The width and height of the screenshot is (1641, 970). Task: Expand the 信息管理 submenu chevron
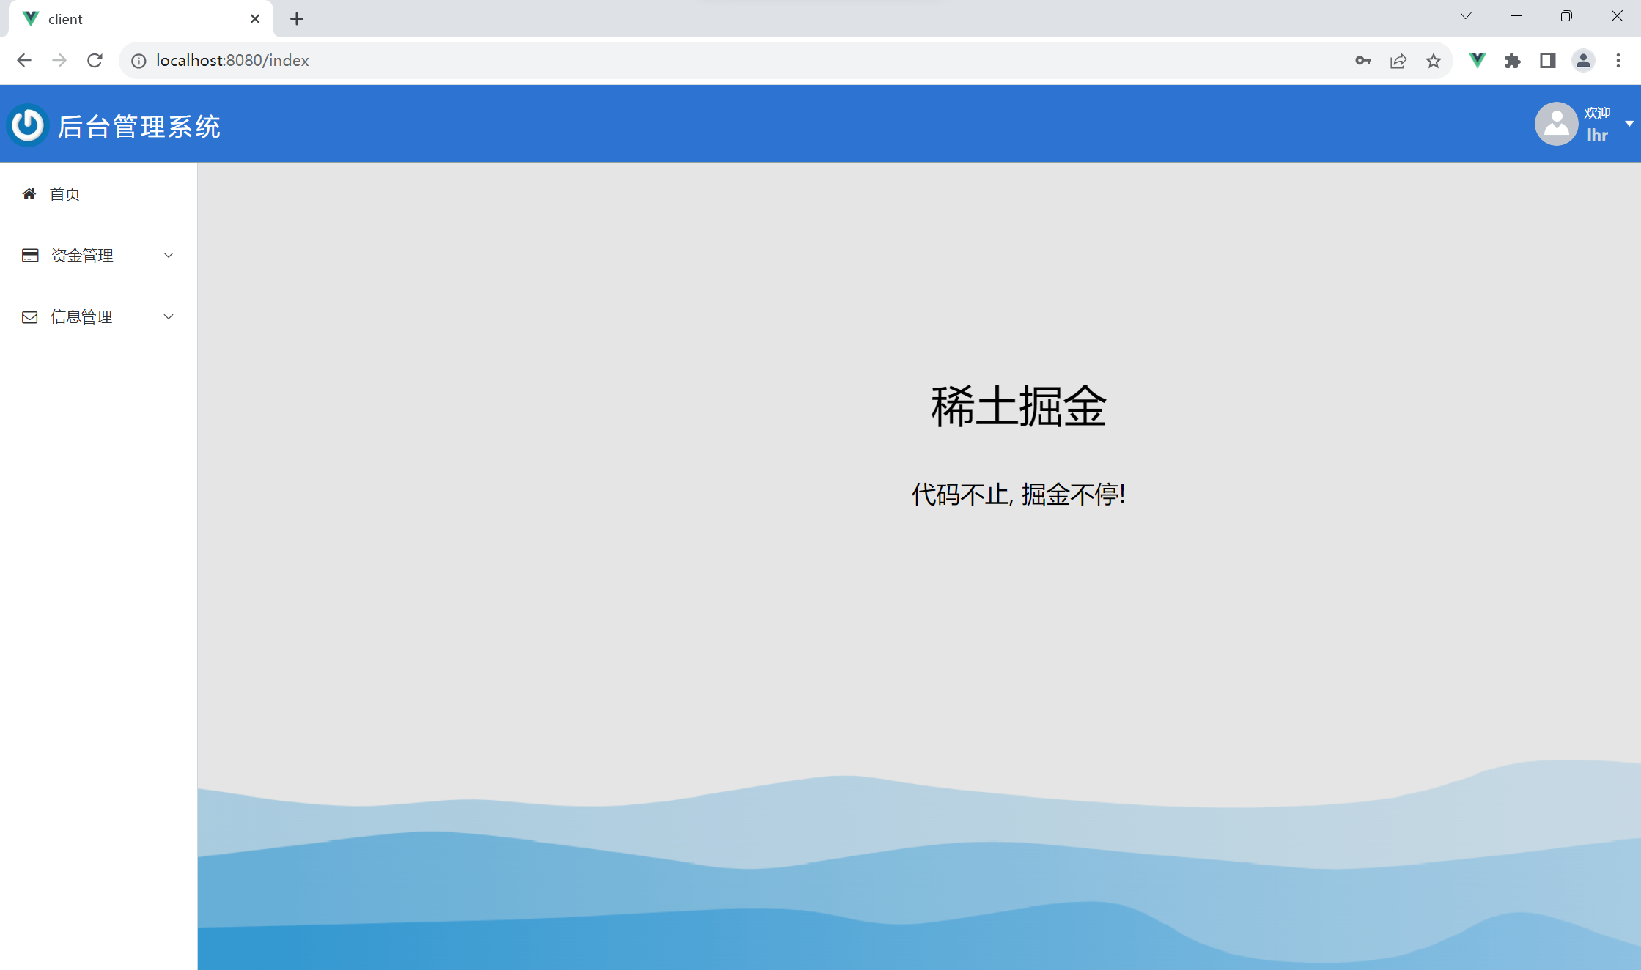coord(169,317)
